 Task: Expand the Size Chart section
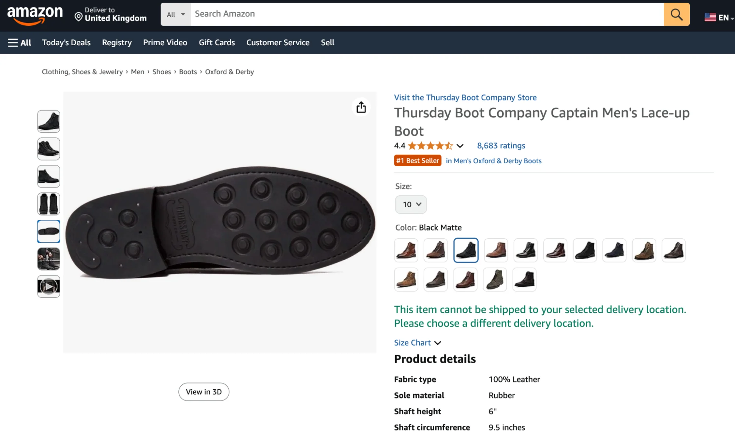[x=412, y=342]
